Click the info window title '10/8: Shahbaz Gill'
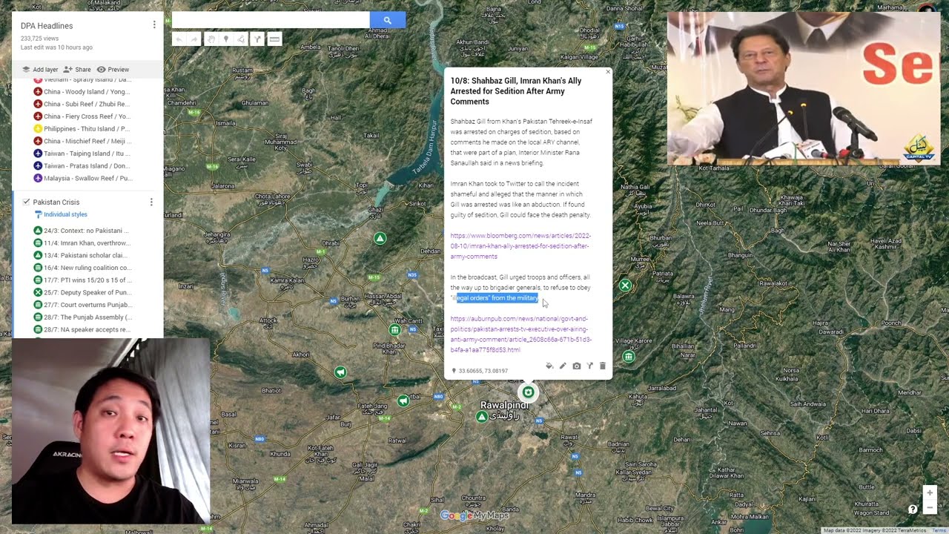The height and width of the screenshot is (534, 949). [516, 91]
